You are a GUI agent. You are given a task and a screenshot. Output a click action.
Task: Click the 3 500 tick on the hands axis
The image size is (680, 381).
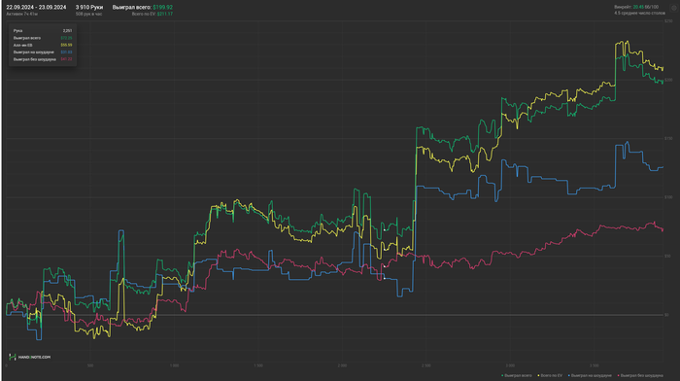point(595,365)
